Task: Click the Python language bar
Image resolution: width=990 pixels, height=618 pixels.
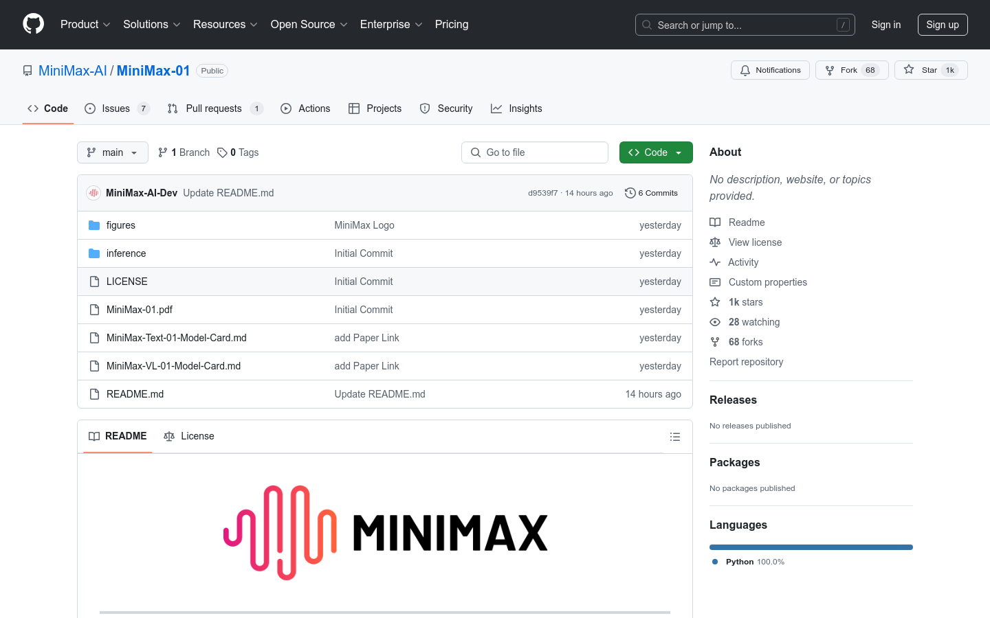Action: click(811, 547)
